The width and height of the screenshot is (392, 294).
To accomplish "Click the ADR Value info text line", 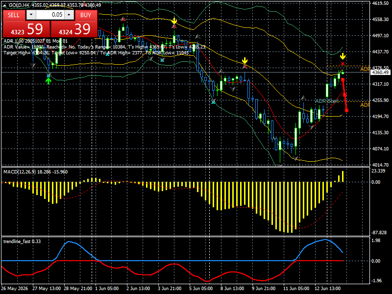I will (x=104, y=47).
